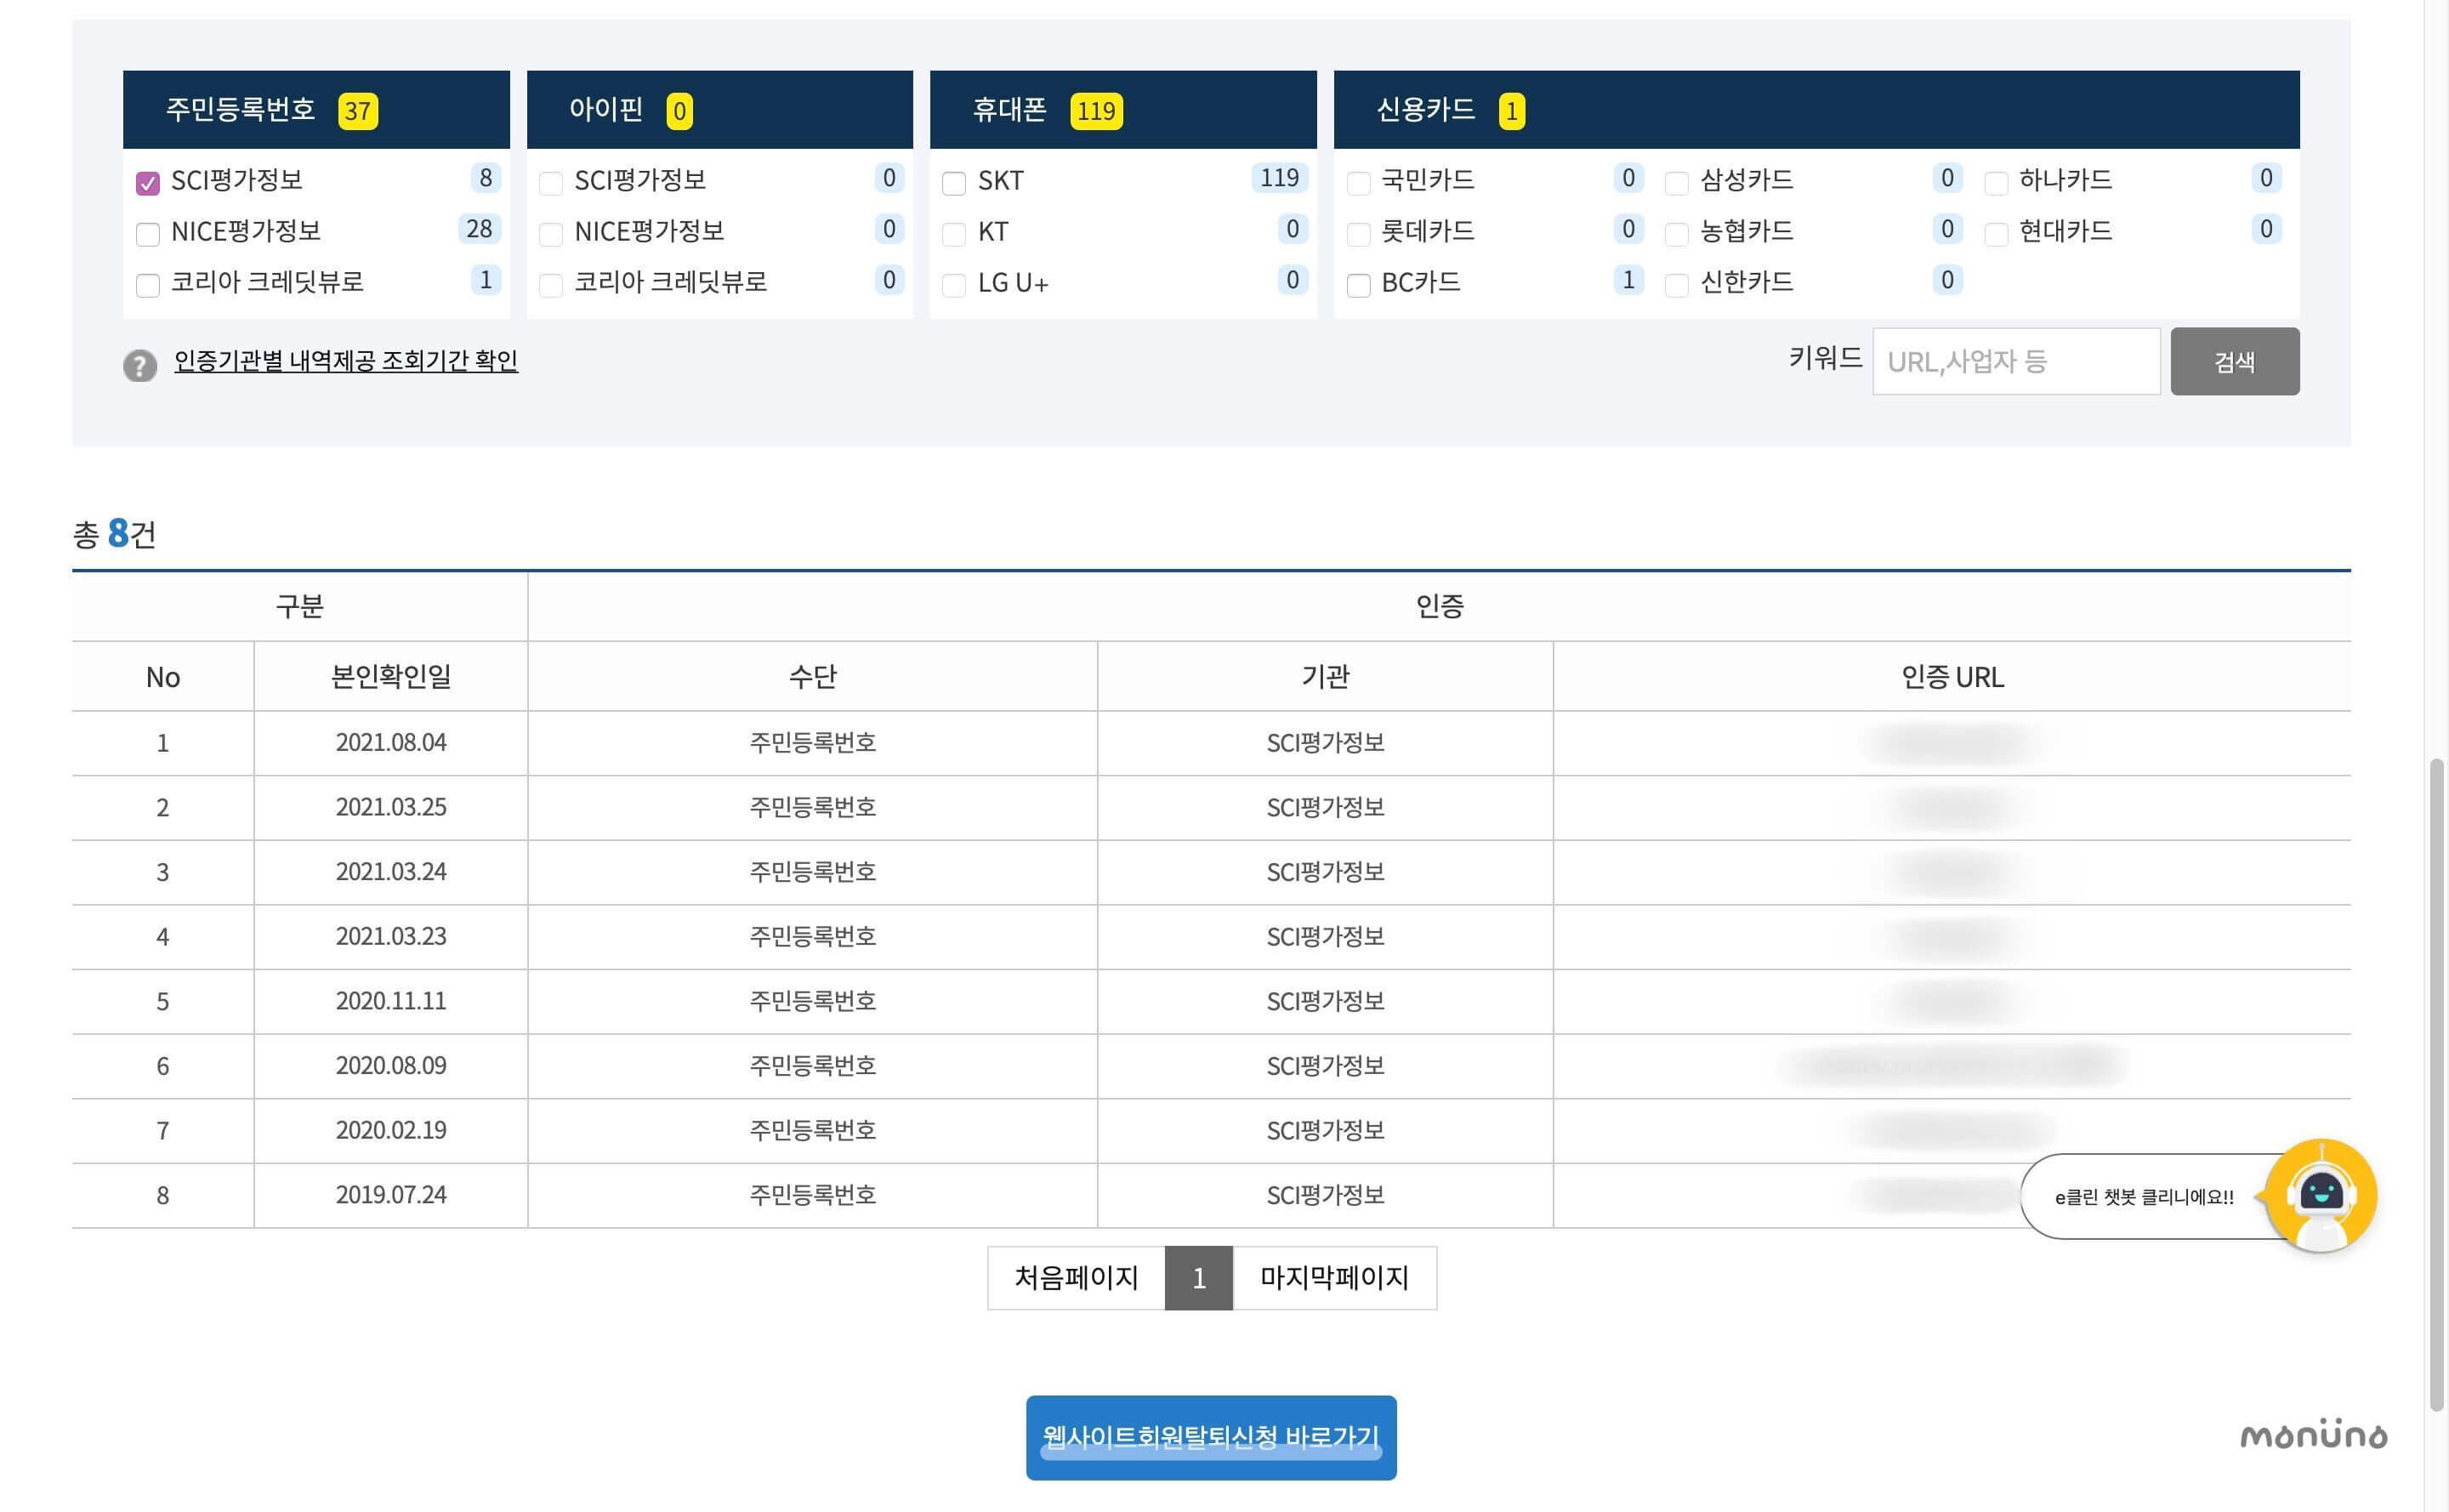Select the 삼성카드 checkbox
This screenshot has height=1512, width=2449.
(1677, 183)
